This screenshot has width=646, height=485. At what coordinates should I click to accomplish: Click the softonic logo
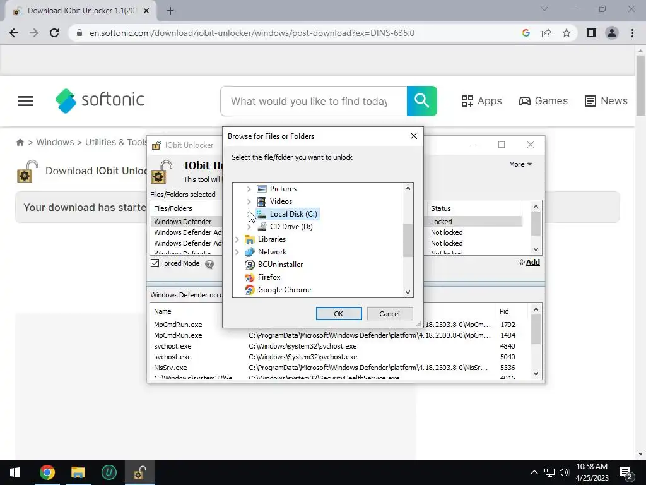[100, 100]
